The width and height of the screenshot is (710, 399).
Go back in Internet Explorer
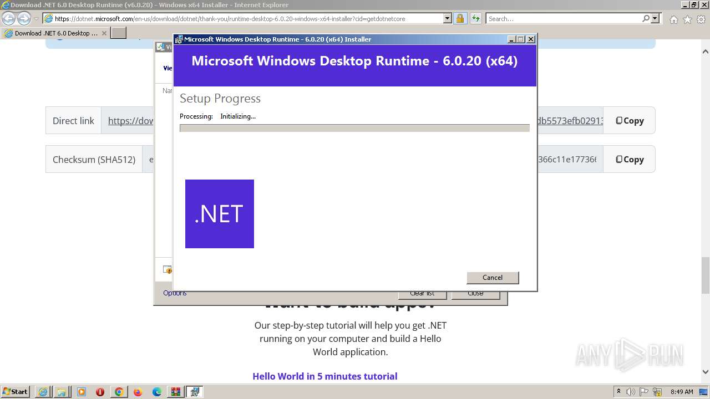tap(8, 18)
